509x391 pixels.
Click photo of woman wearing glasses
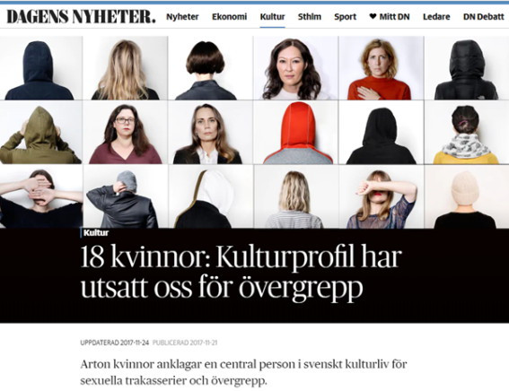pyautogui.click(x=126, y=133)
